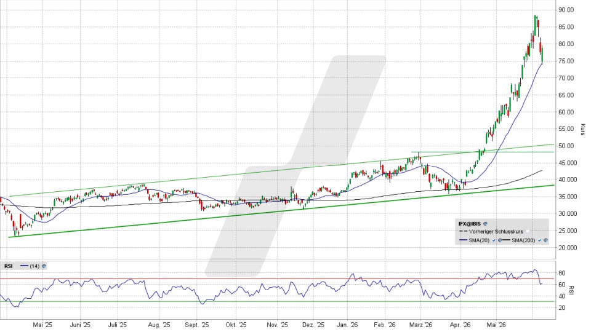The image size is (591, 332).
Task: Uncheck the SMA(20) checkbox
Action: click(494, 240)
